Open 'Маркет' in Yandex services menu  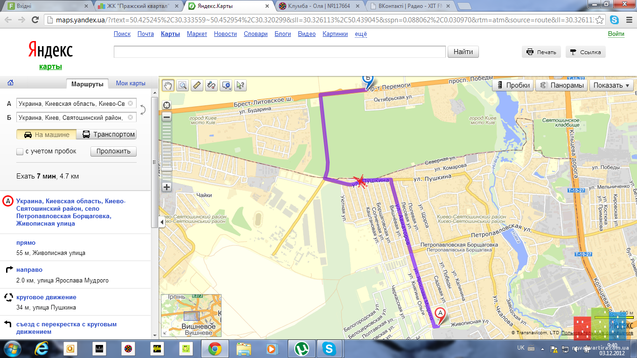[x=197, y=34]
